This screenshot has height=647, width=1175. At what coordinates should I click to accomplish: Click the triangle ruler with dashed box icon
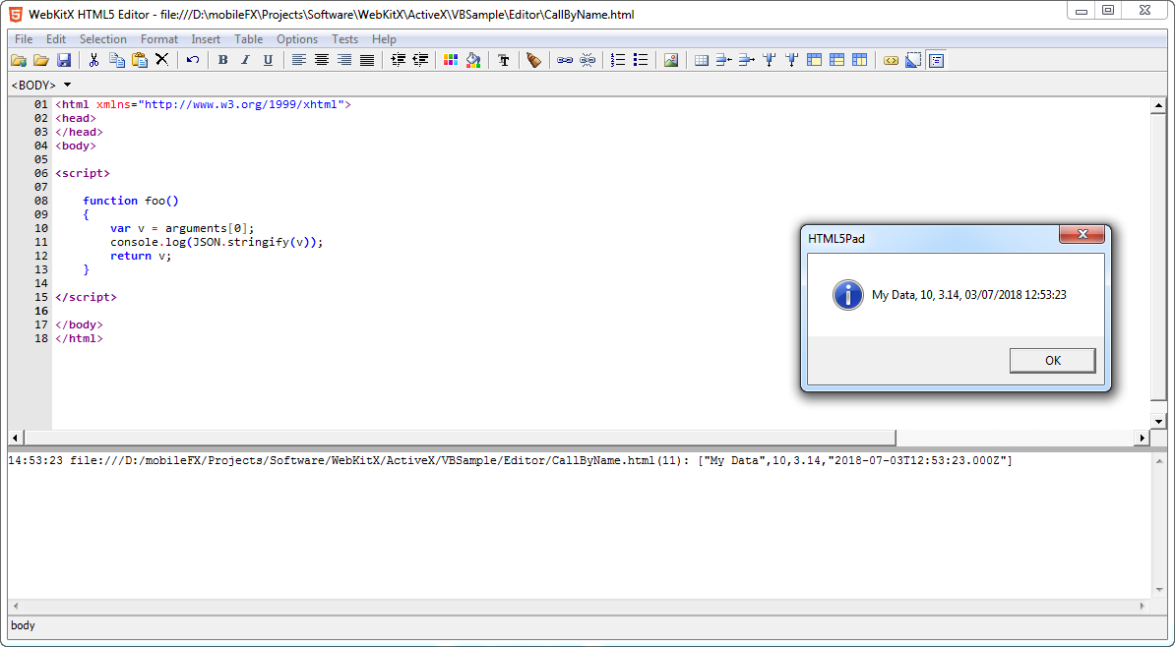coord(912,60)
